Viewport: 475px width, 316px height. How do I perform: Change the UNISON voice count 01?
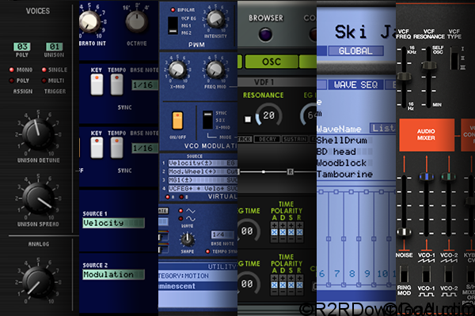(x=54, y=47)
